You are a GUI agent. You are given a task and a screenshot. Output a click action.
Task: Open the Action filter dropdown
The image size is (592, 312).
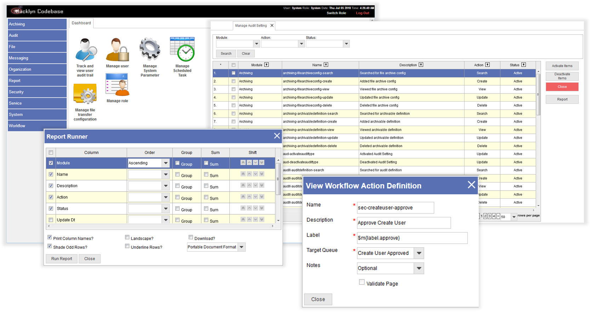[x=301, y=44]
